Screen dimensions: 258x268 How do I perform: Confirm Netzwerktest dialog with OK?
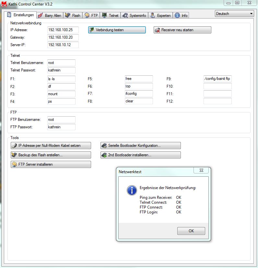coord(191,231)
